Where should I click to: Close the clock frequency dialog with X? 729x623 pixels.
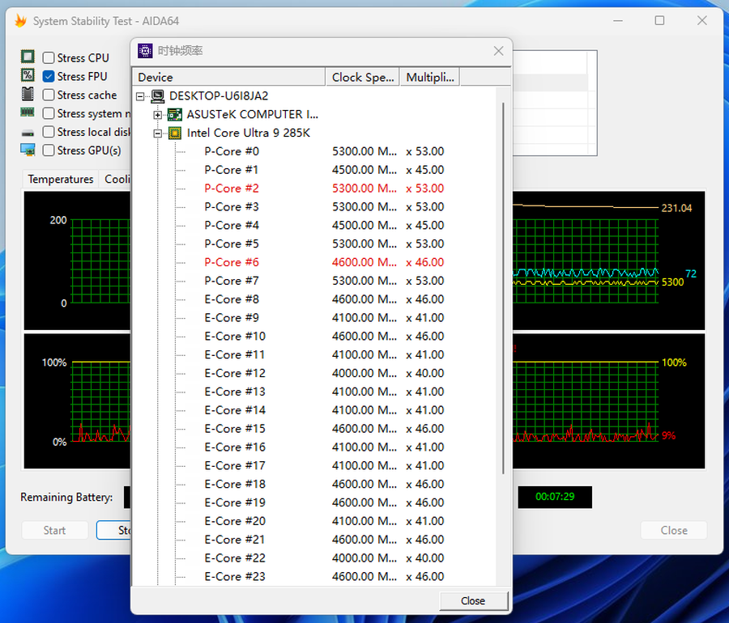pos(498,51)
